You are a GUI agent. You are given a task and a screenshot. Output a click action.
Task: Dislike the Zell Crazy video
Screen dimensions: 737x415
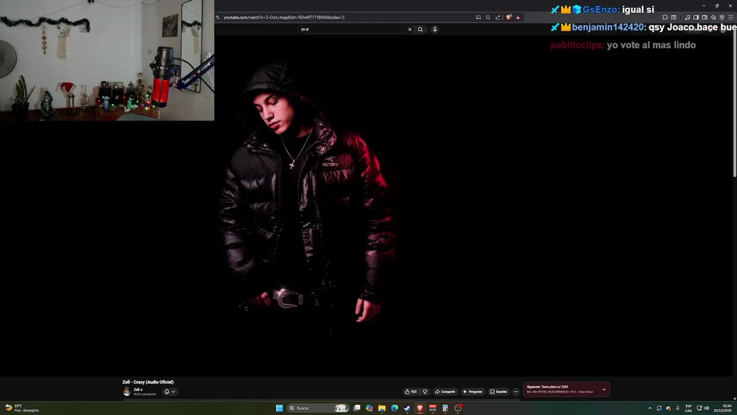tap(425, 391)
